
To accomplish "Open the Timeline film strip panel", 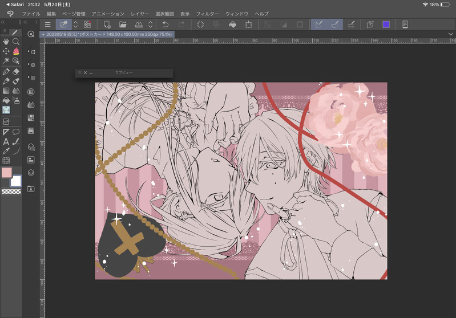I will pyautogui.click(x=31, y=131).
